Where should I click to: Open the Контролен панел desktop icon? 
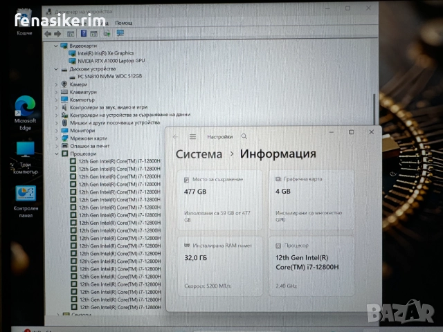click(x=26, y=199)
